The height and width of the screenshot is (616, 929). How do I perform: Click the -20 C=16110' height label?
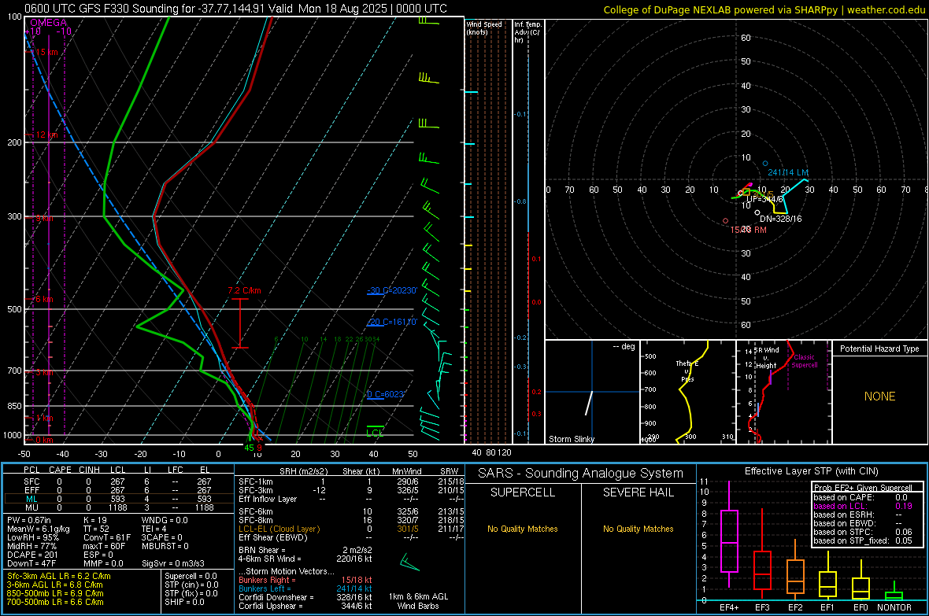(392, 322)
